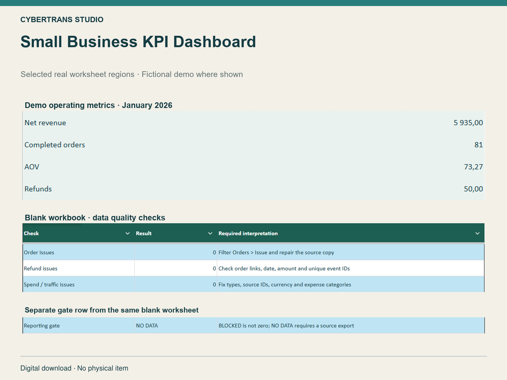This screenshot has width=507, height=380.
Task: Click 'Digital download · No physical item' footer
Action: 74,368
